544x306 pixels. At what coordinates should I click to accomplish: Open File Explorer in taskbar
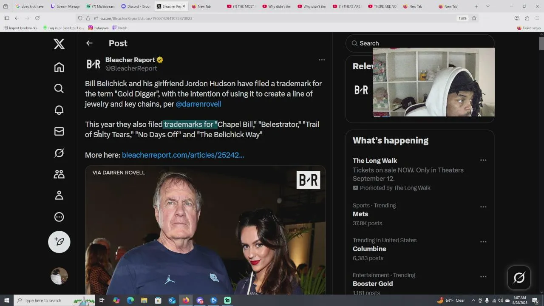144,300
